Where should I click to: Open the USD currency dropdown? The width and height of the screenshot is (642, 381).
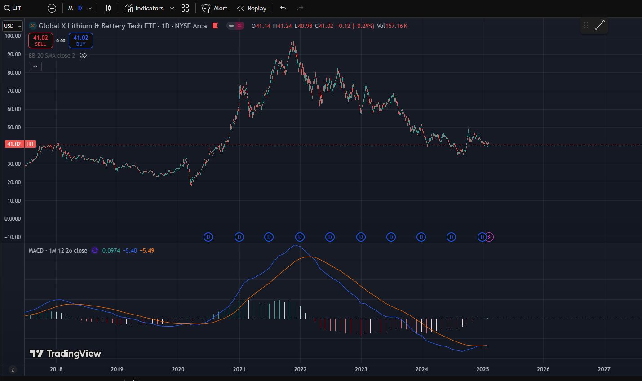[x=13, y=26]
